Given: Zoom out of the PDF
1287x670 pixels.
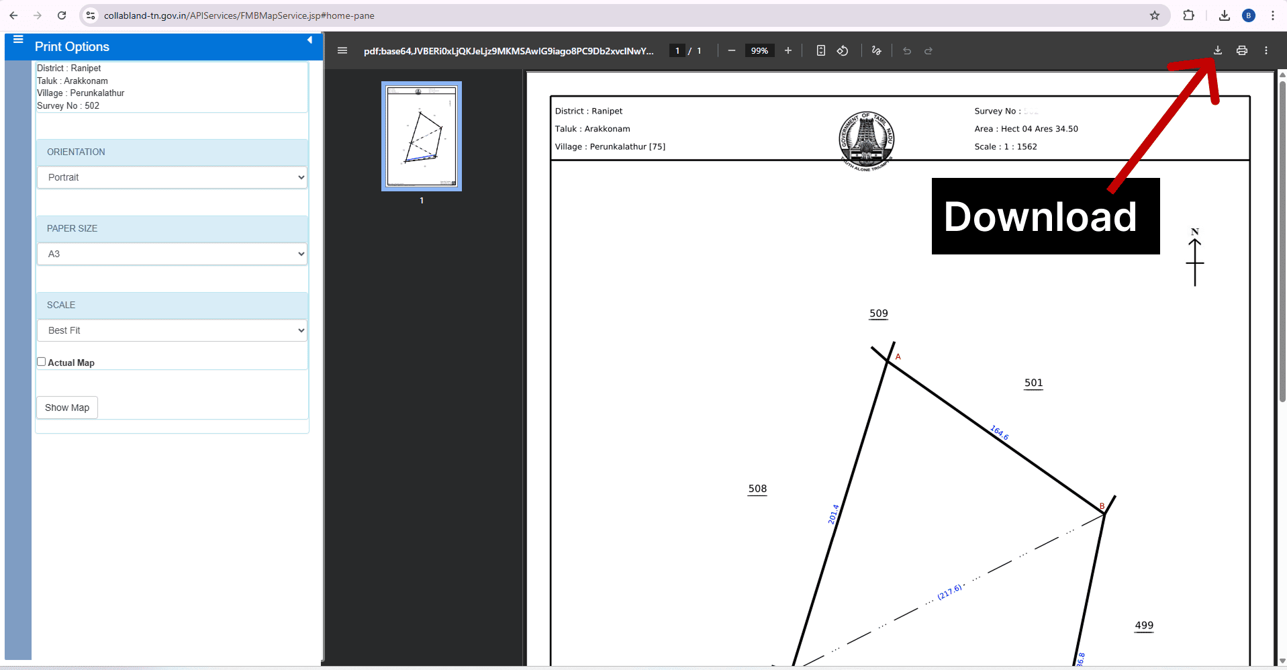Looking at the screenshot, I should pyautogui.click(x=732, y=50).
